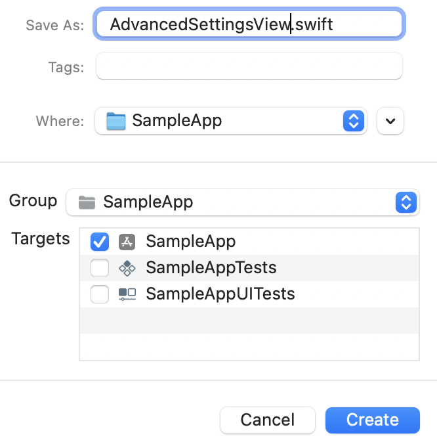Click the SampleAppUITests UI test icon
The image size is (437, 444).
tap(127, 294)
